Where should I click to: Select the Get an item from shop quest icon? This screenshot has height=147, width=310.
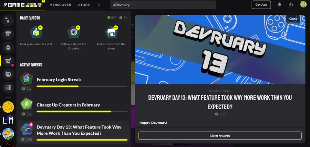coord(111,32)
